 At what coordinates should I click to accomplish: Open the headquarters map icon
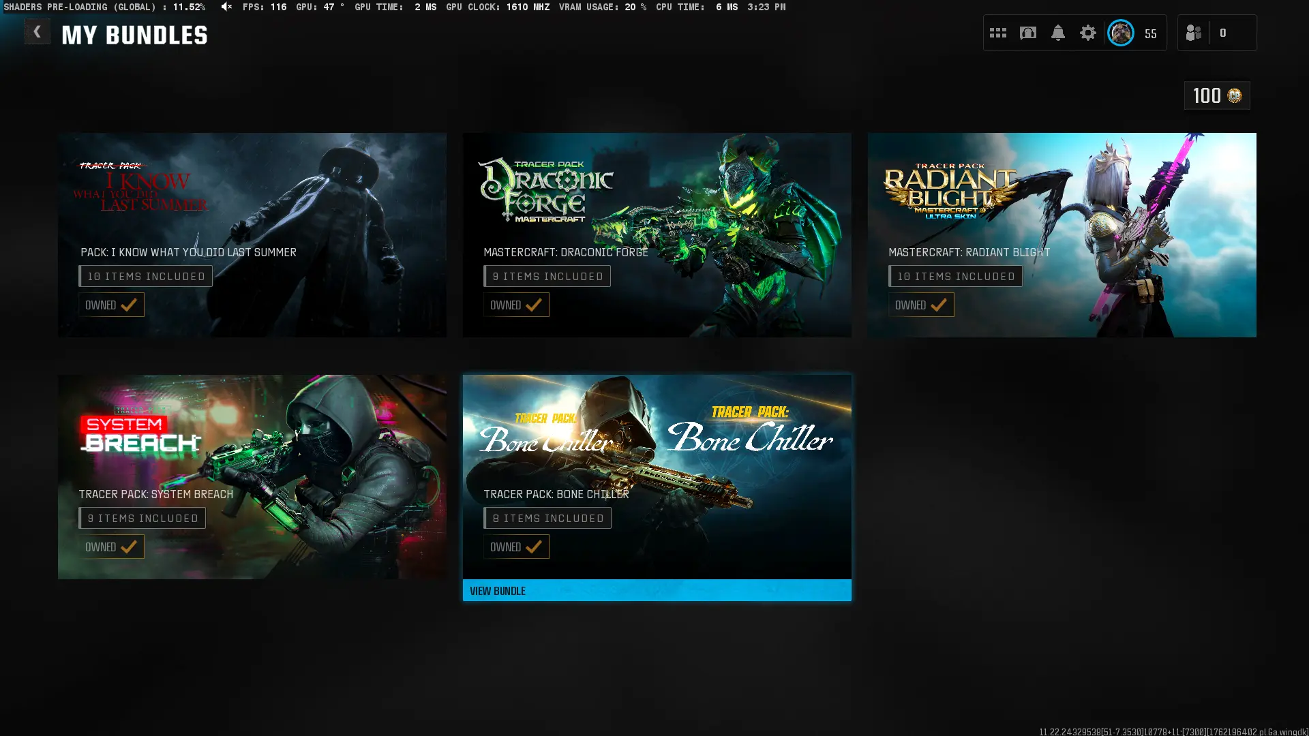1027,33
